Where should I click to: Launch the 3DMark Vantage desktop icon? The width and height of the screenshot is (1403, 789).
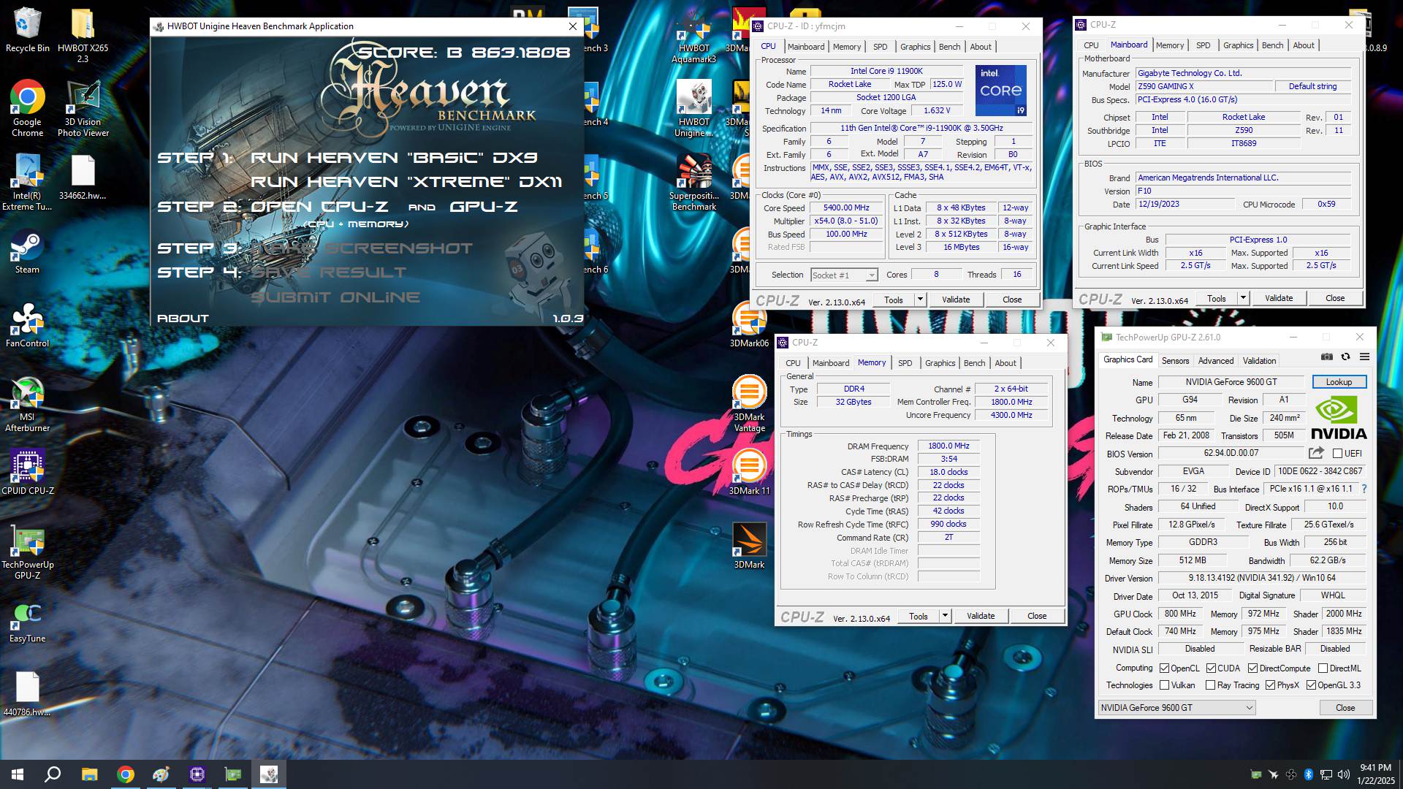[x=749, y=403]
